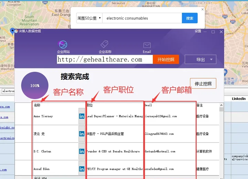Click the 决策人数据挖掘 app logo icon
The image size is (248, 179).
16,31
